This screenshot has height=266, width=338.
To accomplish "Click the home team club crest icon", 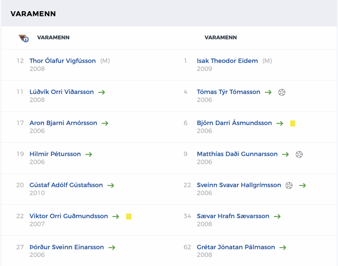I will [x=24, y=38].
